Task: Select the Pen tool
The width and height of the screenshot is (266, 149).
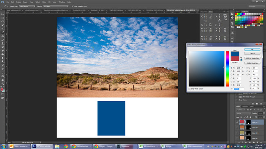Action: (2, 65)
